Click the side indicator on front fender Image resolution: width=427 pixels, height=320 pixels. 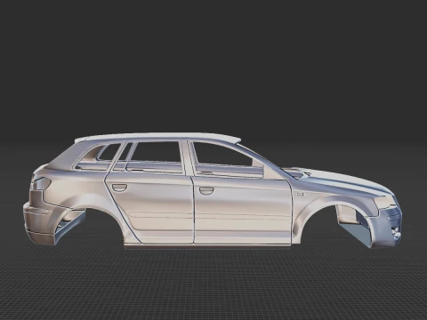[x=300, y=195]
